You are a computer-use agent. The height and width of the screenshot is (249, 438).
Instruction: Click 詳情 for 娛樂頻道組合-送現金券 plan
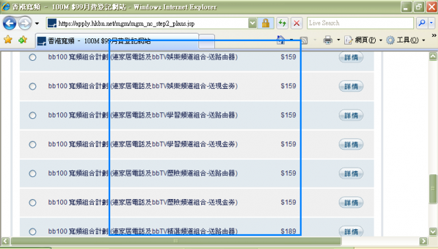tap(351, 86)
